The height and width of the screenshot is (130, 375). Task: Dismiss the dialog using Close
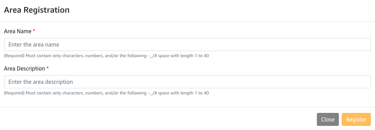pos(328,119)
